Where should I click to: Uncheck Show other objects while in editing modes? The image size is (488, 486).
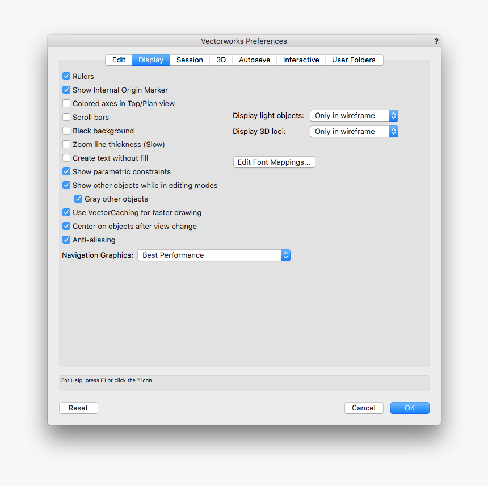66,185
